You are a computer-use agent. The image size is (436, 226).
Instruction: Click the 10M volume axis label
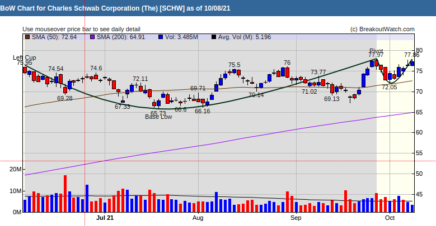(15, 191)
